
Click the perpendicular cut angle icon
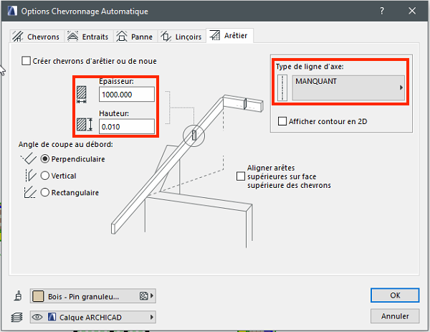[29, 158]
